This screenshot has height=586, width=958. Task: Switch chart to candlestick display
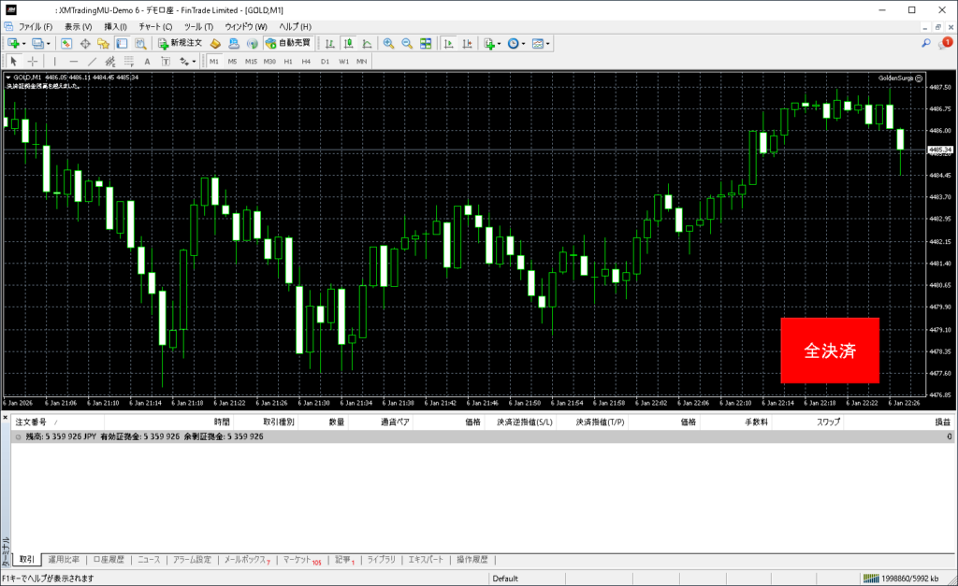pos(348,43)
